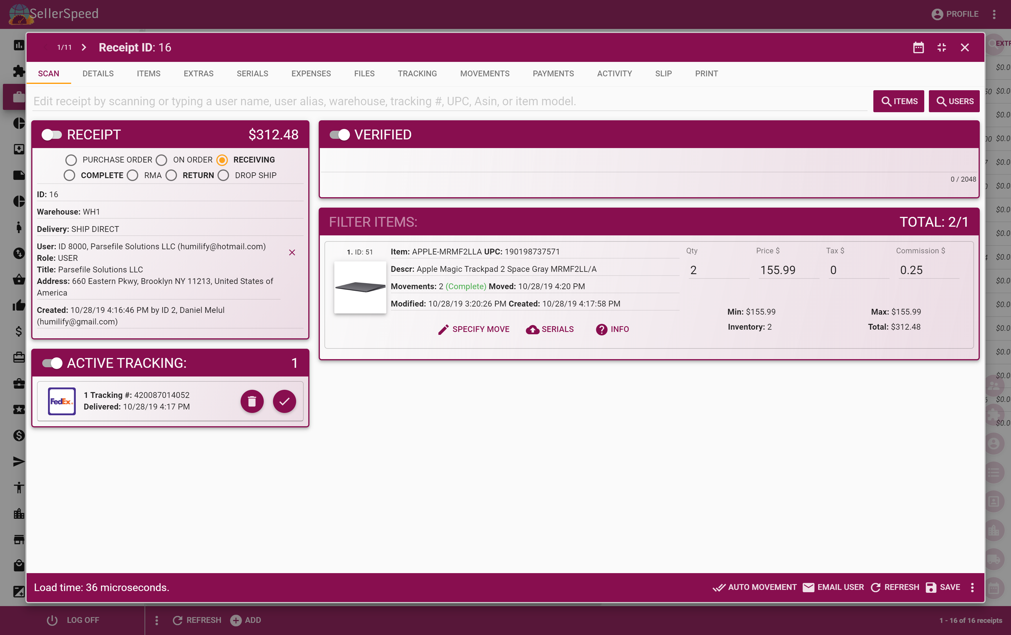Screen dimensions: 1011x635
Task: Remove the user with the X icon
Action: (x=292, y=252)
